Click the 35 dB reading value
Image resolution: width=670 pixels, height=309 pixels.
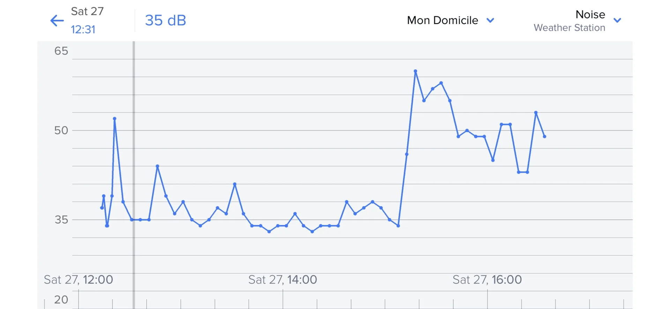pyautogui.click(x=165, y=21)
